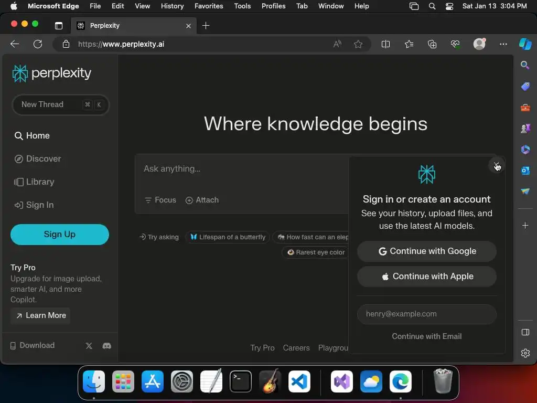Add page to favorites star icon
Screen dimensions: 537x403
pos(358,44)
